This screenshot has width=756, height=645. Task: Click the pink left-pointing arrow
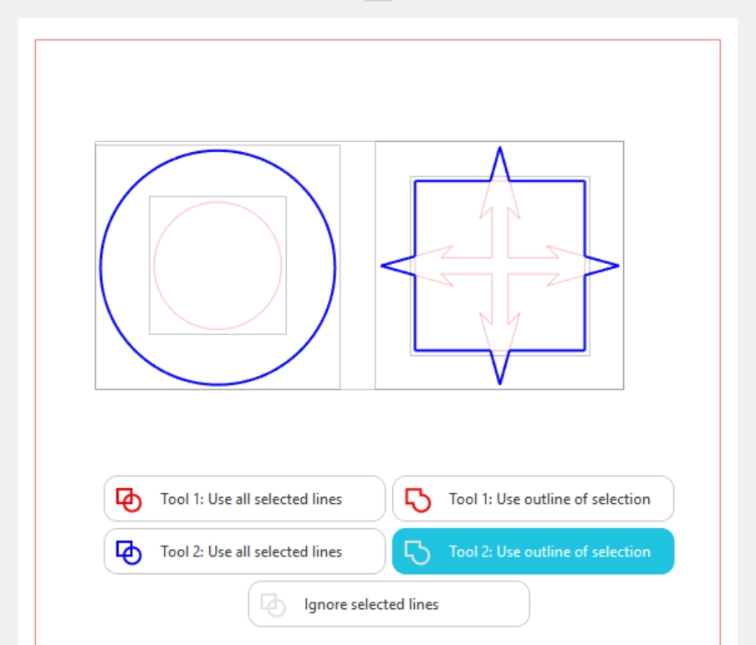(x=435, y=265)
